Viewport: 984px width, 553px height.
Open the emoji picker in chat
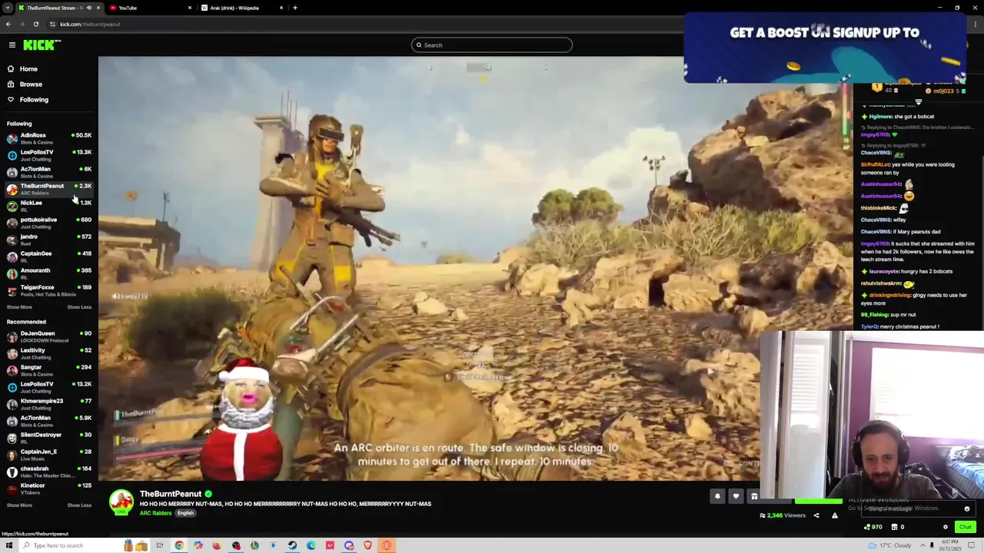pos(967,508)
